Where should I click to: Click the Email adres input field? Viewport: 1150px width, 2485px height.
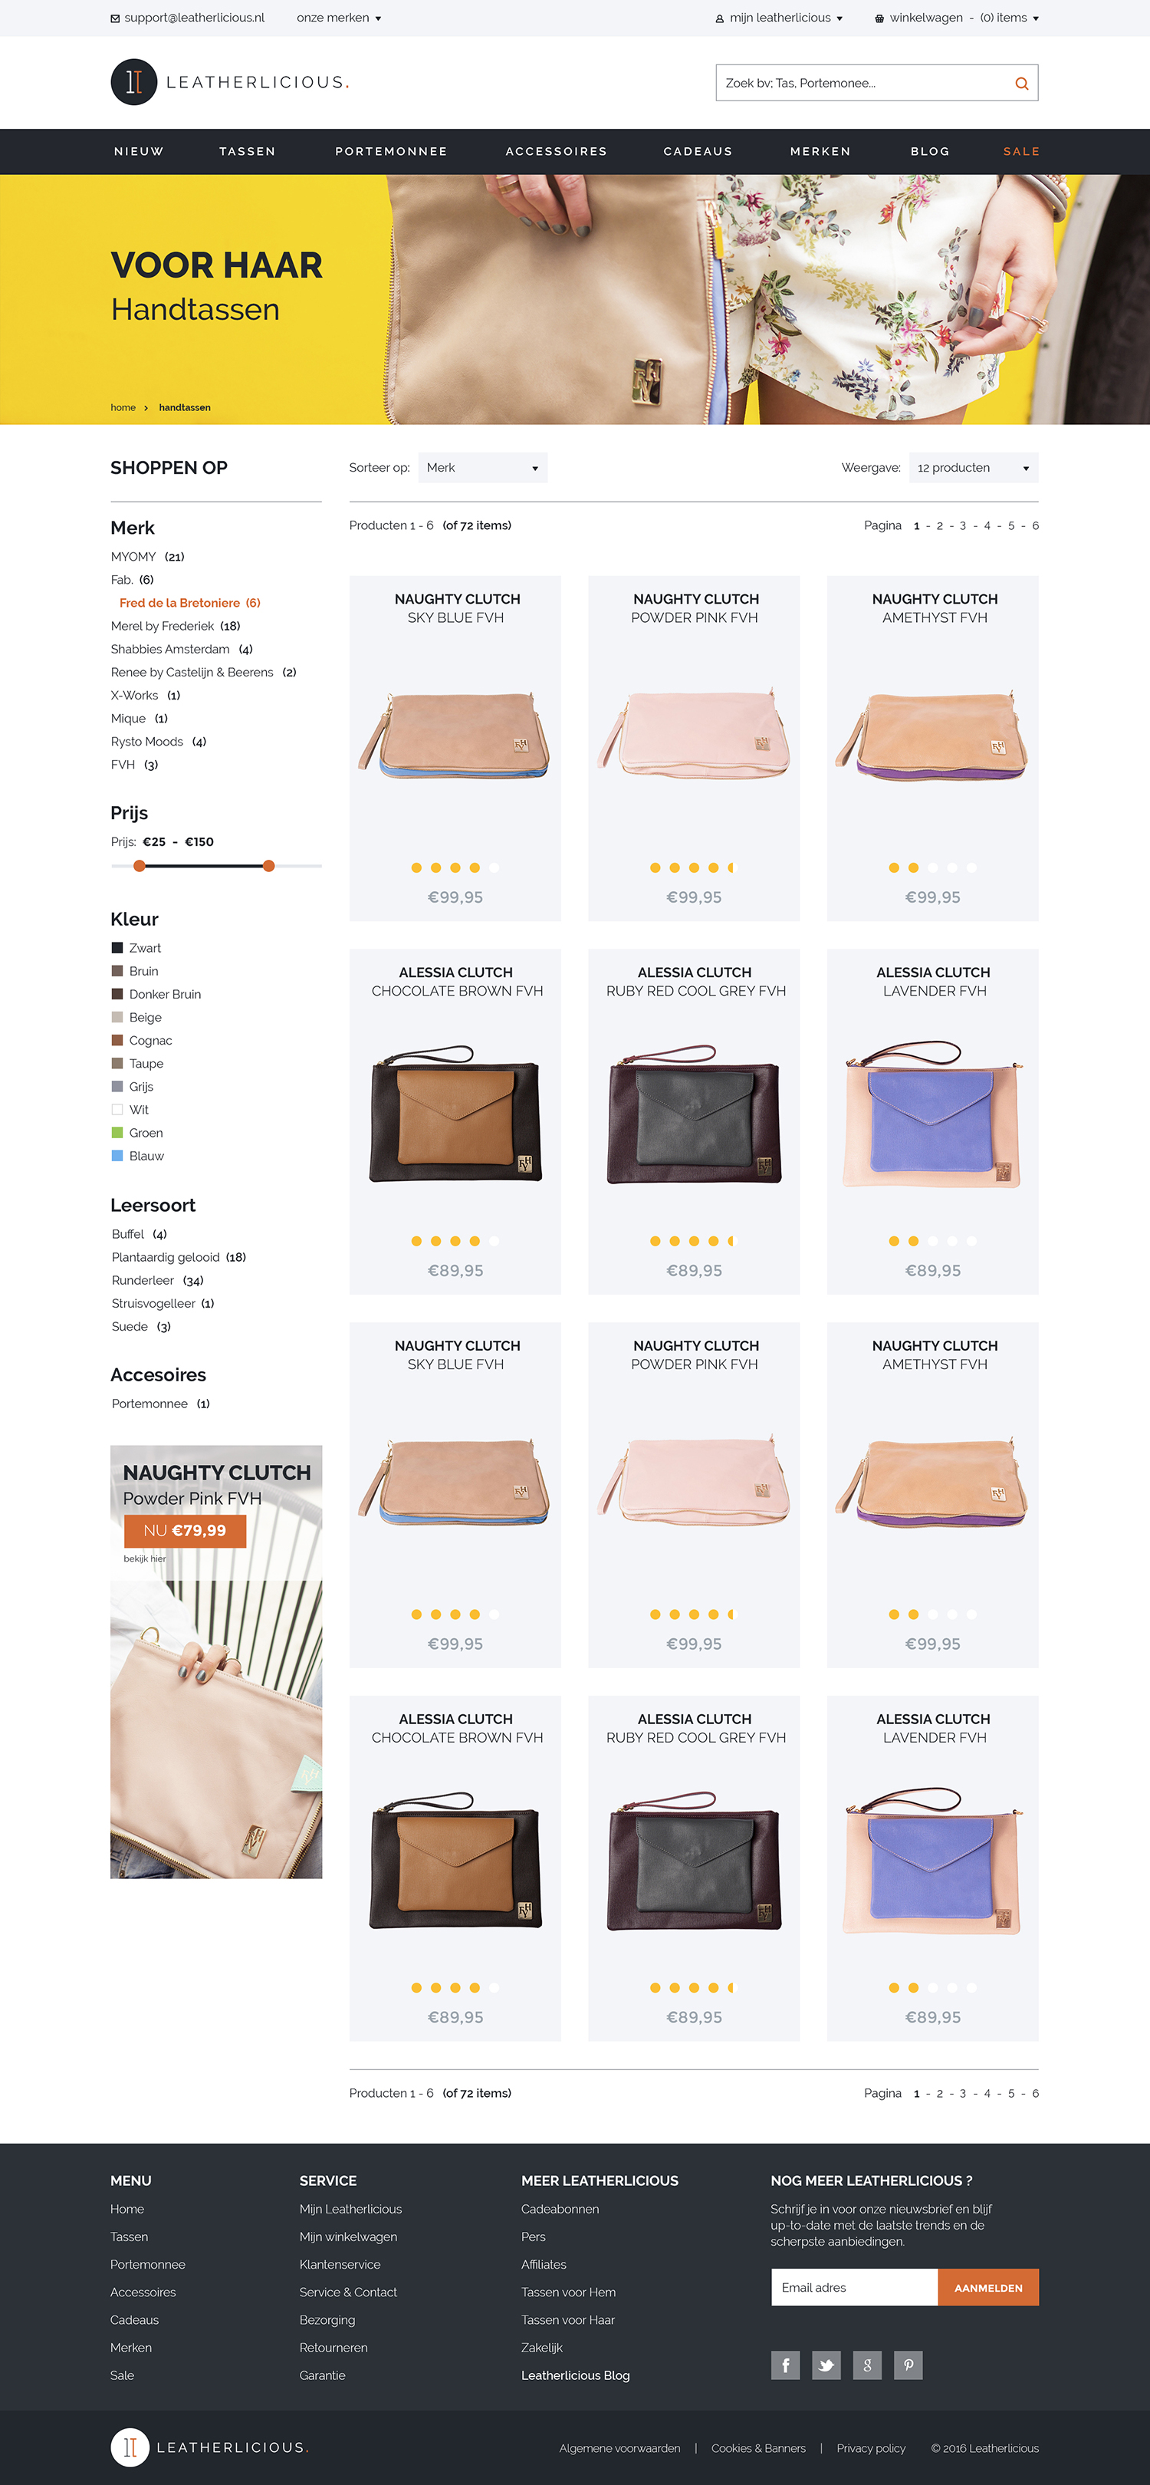pos(854,2287)
